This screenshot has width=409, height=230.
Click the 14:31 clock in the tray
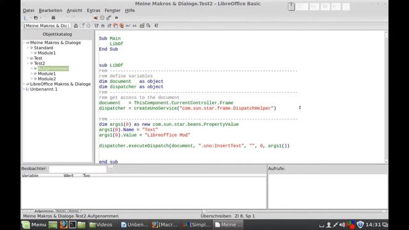[373, 224]
